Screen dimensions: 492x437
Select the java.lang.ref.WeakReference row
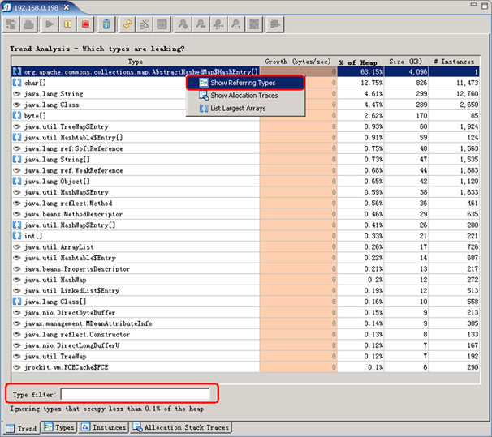[245, 170]
